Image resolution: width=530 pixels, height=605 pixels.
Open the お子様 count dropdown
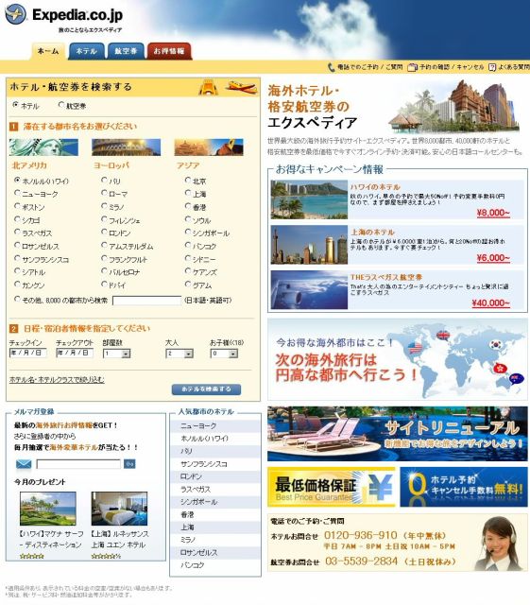coord(224,354)
